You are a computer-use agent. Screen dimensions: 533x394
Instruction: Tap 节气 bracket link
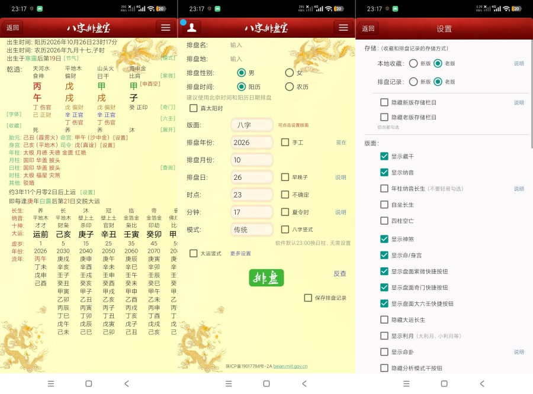click(71, 58)
